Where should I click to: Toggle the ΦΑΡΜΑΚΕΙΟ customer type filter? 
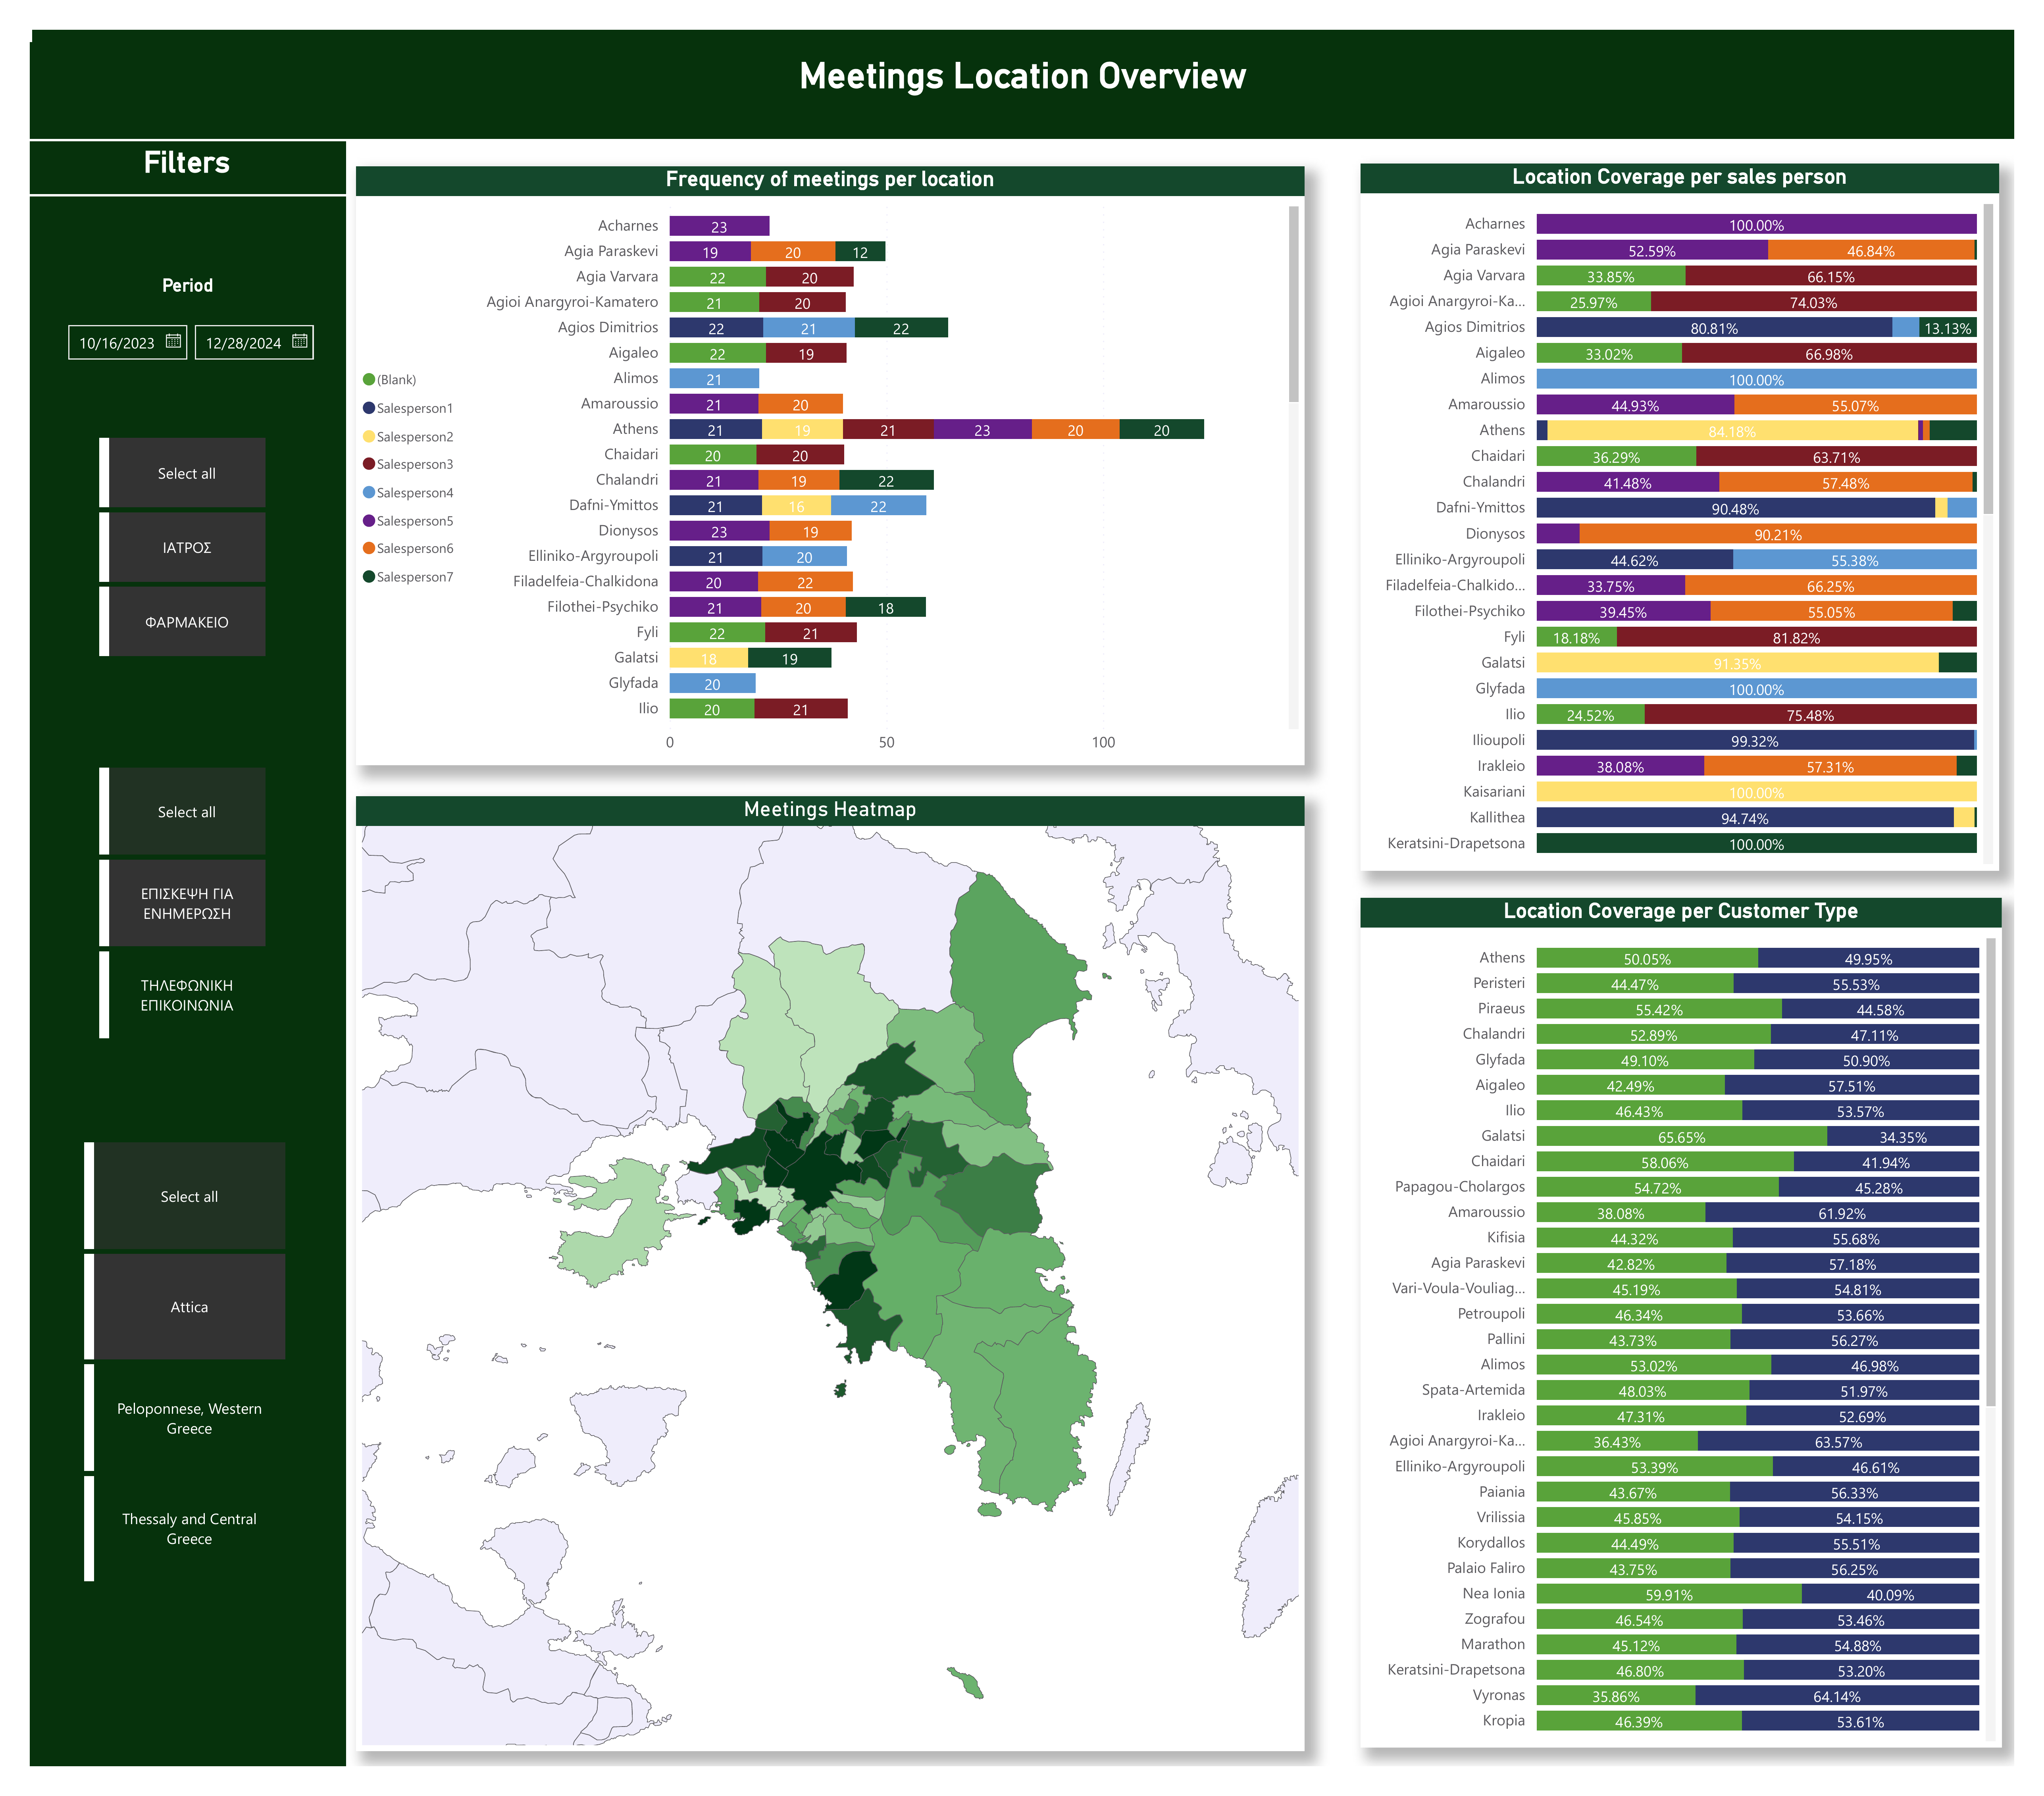click(187, 622)
